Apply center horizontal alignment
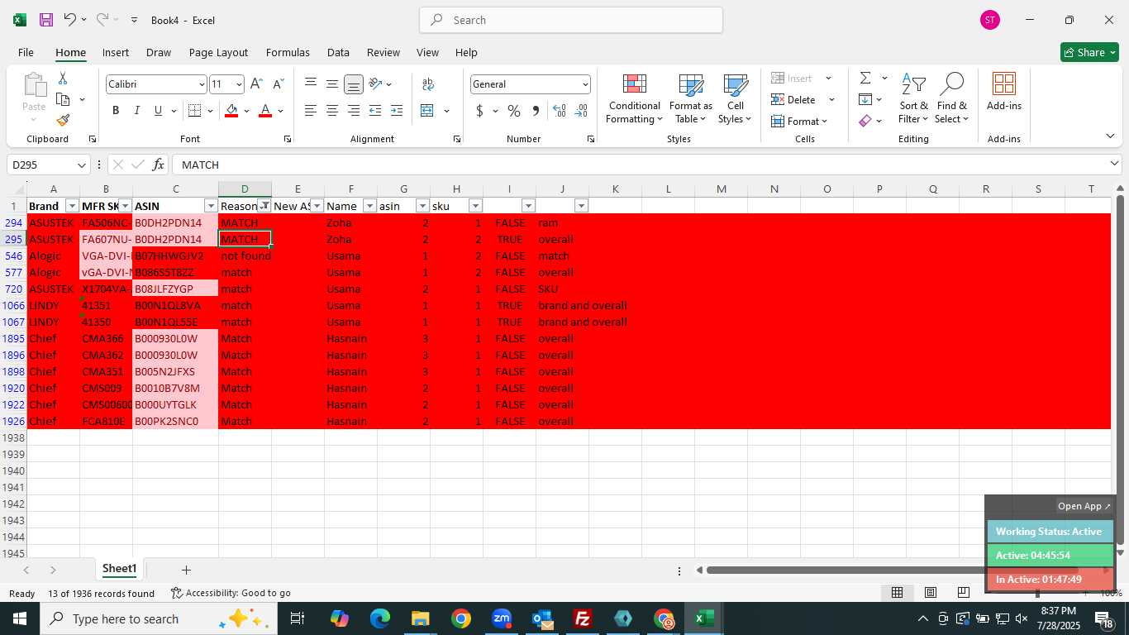Image resolution: width=1129 pixels, height=635 pixels. coord(331,111)
